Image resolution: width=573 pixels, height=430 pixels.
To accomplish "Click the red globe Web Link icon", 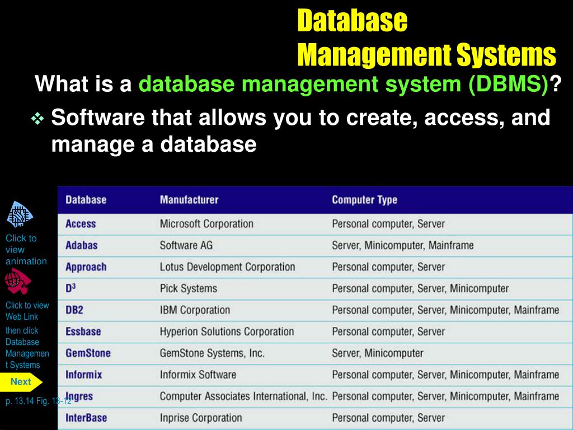I will coord(18,281).
